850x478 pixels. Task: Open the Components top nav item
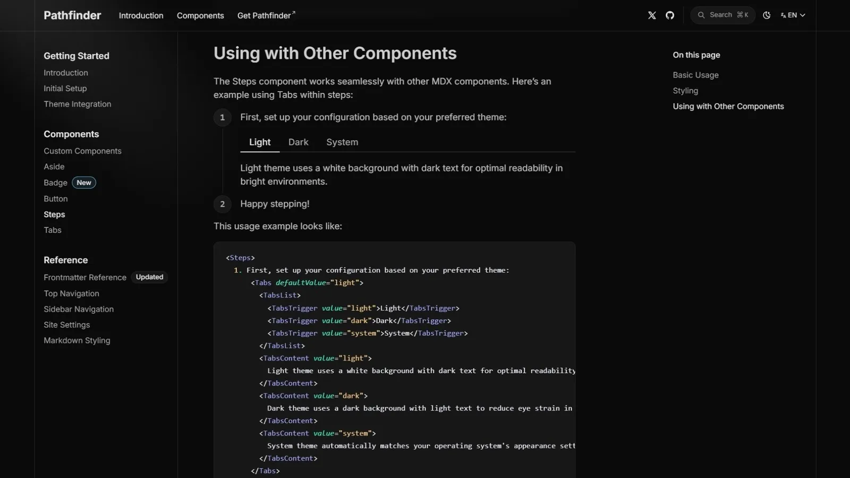coord(200,16)
